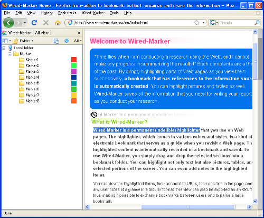This screenshot has height=218, width=264.
Task: Click the site favicon in the address bar
Action: 70,23
